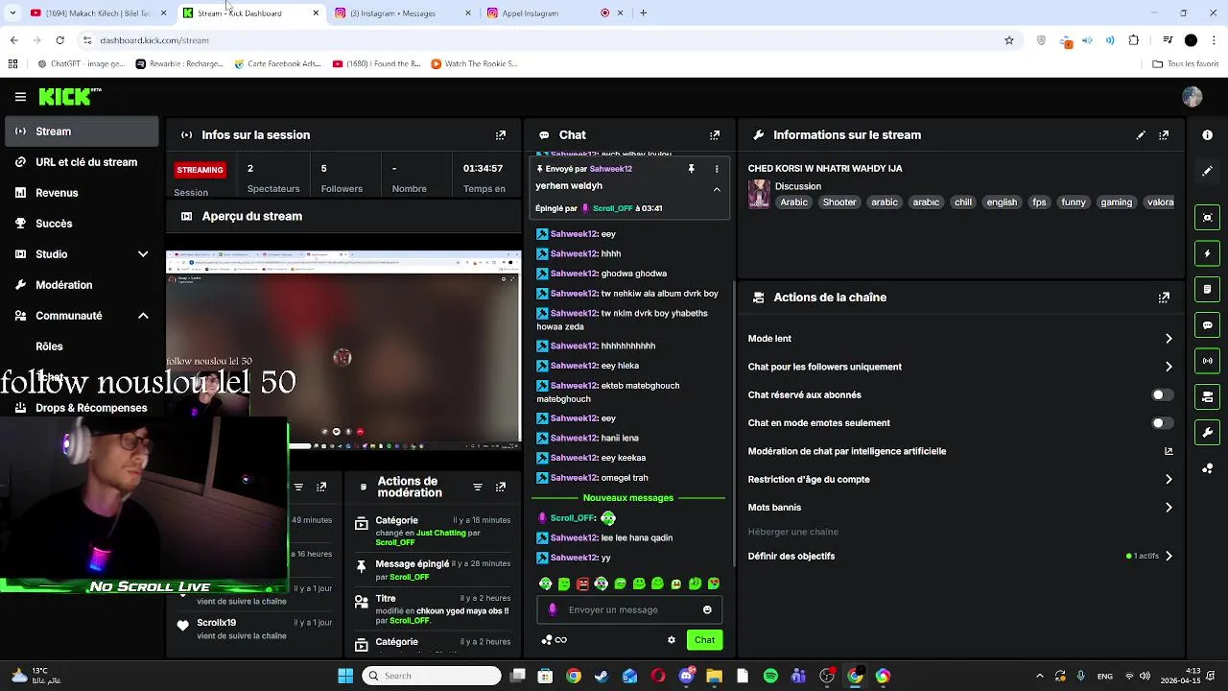Filter the Actions de modération list
This screenshot has width=1228, height=691.
[477, 488]
